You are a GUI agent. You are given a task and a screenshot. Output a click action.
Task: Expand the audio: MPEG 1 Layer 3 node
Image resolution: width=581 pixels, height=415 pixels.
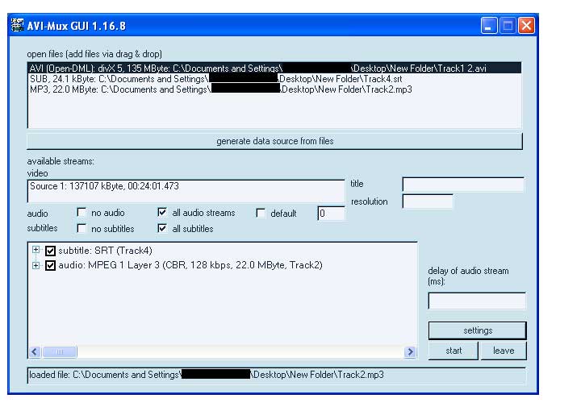pos(36,265)
